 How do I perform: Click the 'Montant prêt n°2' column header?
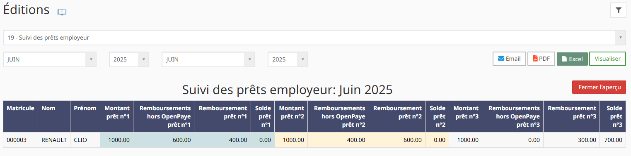tap(291, 116)
